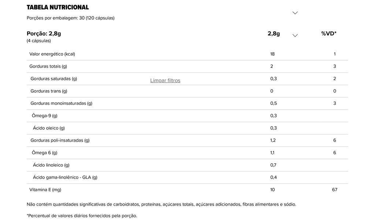The width and height of the screenshot is (375, 224).
Task: Click the Gorduras trans (g) row label
Action: coord(49,91)
